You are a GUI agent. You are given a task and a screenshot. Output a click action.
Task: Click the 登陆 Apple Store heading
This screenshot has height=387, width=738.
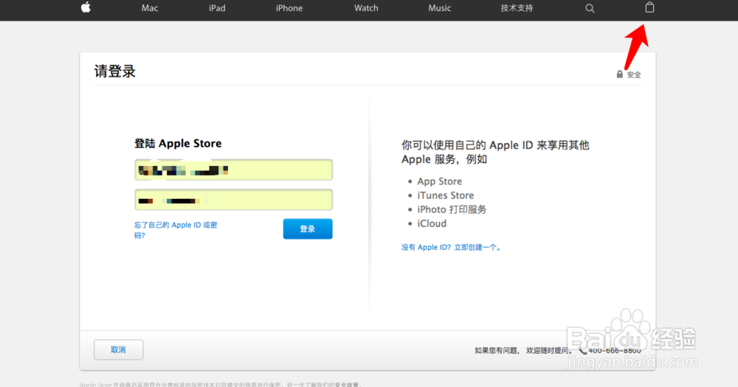[178, 144]
